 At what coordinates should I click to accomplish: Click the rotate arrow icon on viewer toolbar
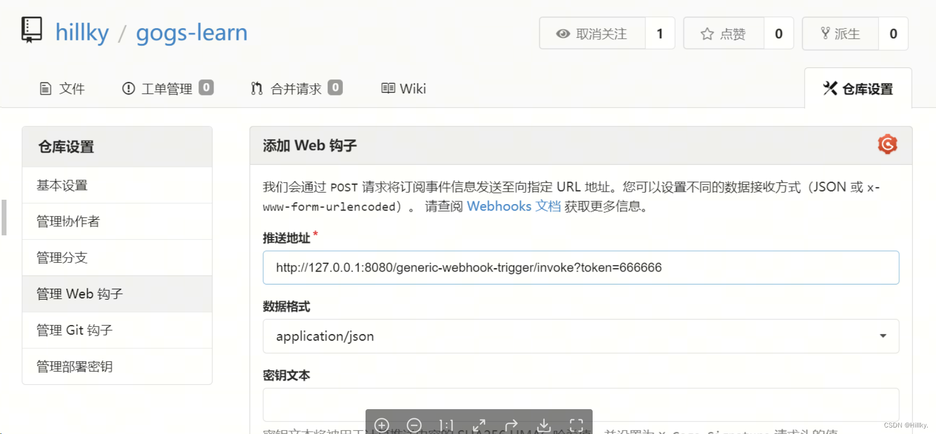512,425
